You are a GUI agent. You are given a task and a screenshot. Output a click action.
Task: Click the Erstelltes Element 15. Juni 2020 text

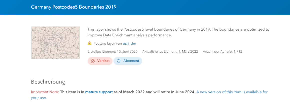[x=113, y=52]
